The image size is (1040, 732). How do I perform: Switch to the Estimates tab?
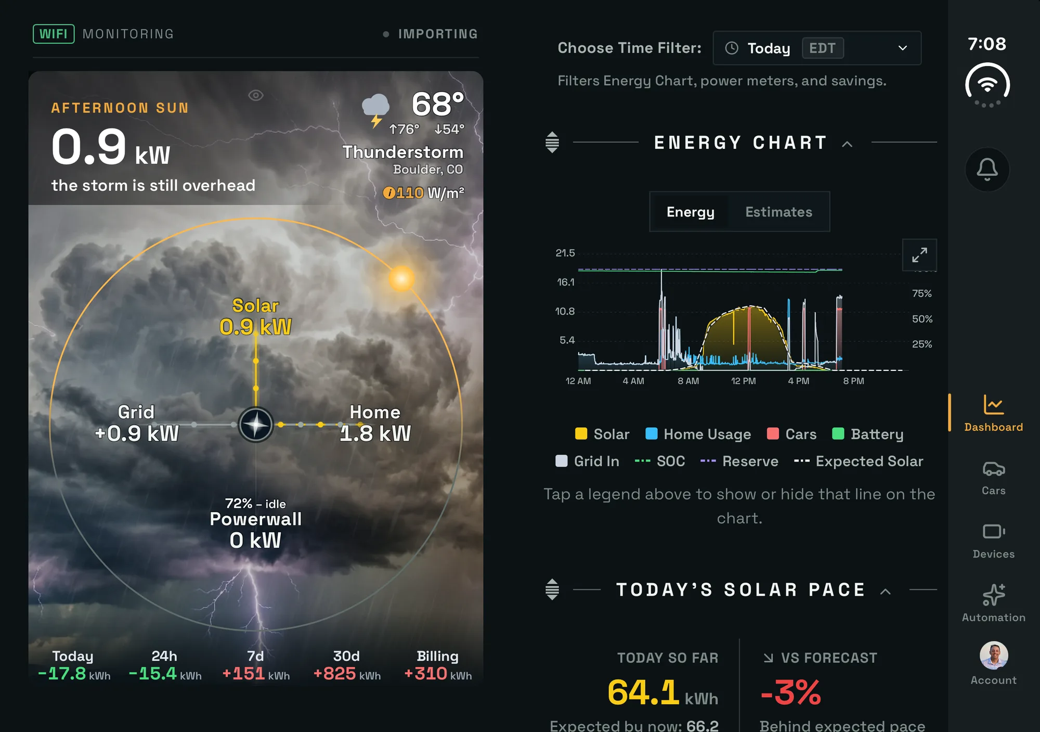[778, 212]
